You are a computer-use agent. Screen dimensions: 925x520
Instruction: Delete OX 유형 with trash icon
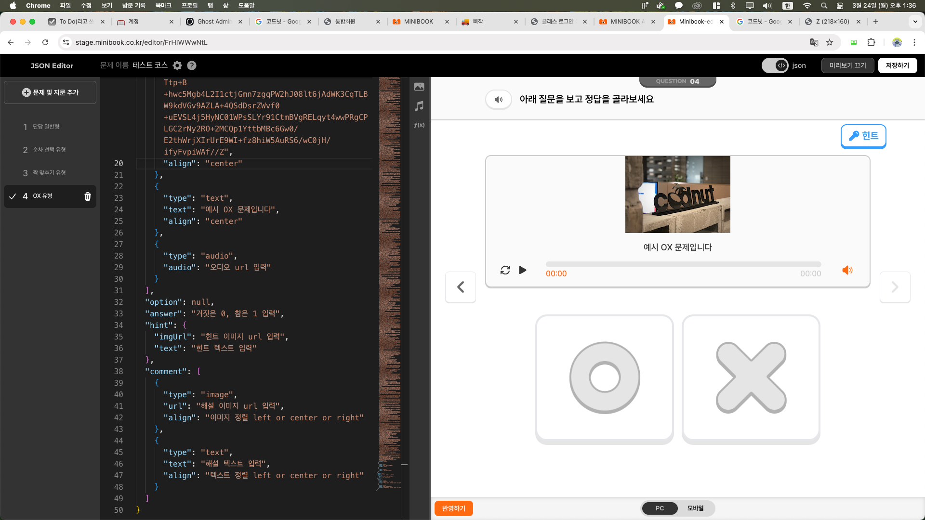88,196
